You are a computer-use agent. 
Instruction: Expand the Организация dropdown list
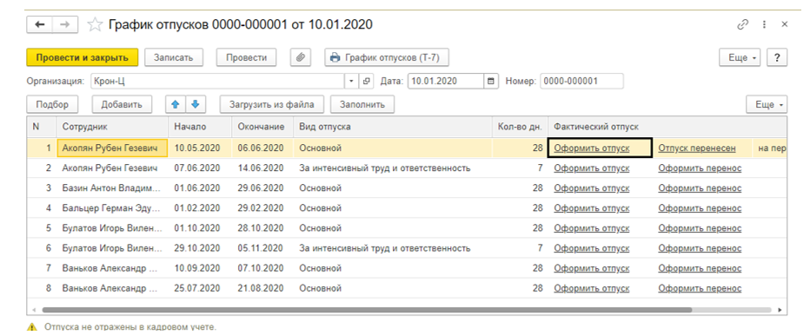point(352,81)
